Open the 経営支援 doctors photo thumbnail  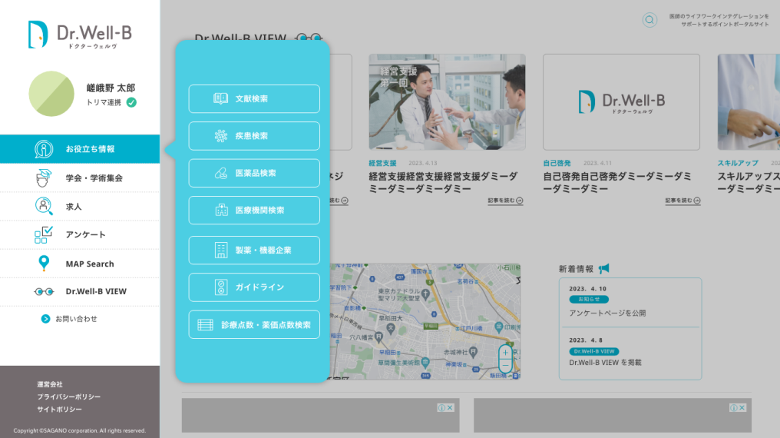pyautogui.click(x=448, y=102)
